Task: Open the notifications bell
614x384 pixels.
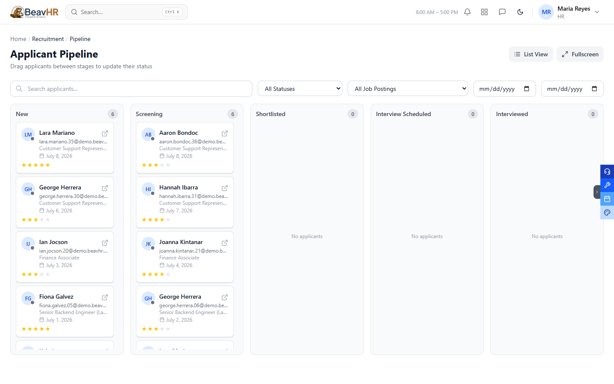Action: 467,12
